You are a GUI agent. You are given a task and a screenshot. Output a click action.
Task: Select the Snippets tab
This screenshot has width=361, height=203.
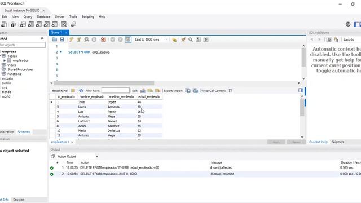click(338, 142)
